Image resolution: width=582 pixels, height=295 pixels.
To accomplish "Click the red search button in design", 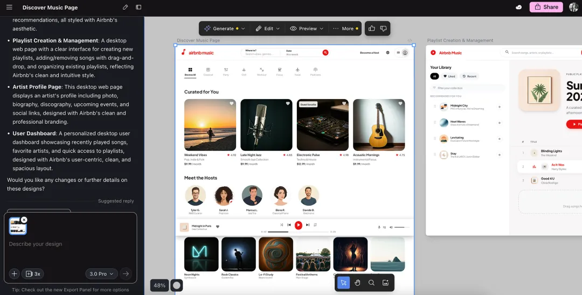I will [x=325, y=53].
